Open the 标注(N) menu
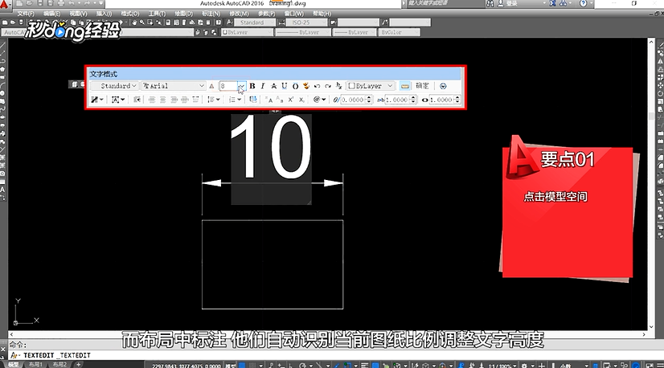The height and width of the screenshot is (368, 664). (x=211, y=14)
